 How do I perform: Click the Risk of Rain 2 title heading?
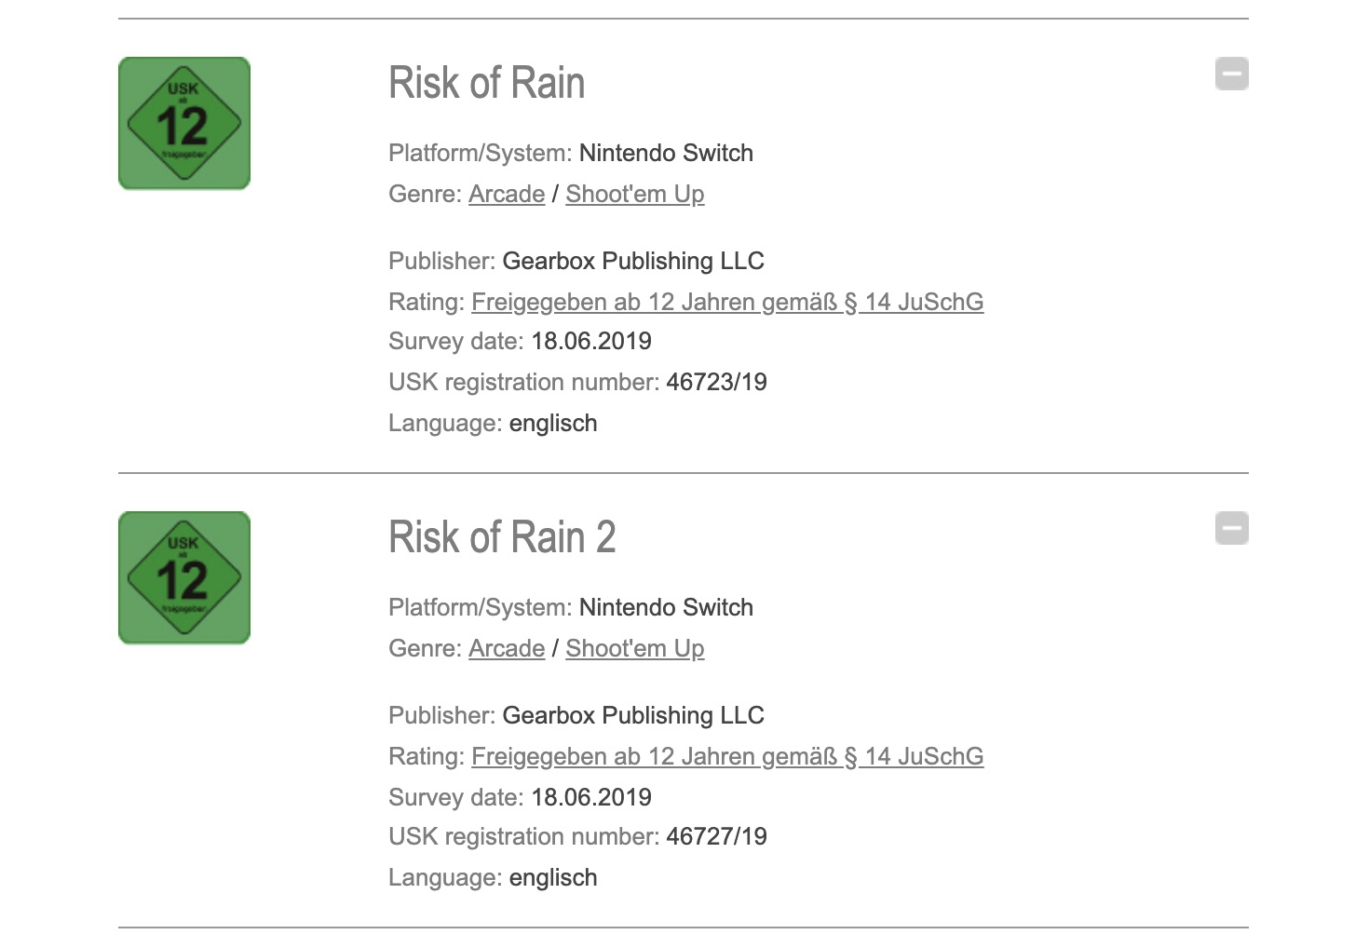pos(502,537)
